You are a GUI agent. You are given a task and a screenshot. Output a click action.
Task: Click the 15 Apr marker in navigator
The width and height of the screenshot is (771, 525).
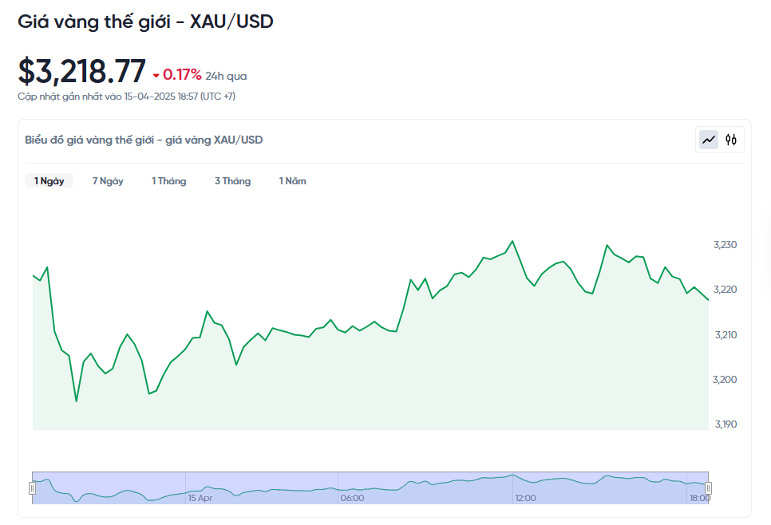200,498
